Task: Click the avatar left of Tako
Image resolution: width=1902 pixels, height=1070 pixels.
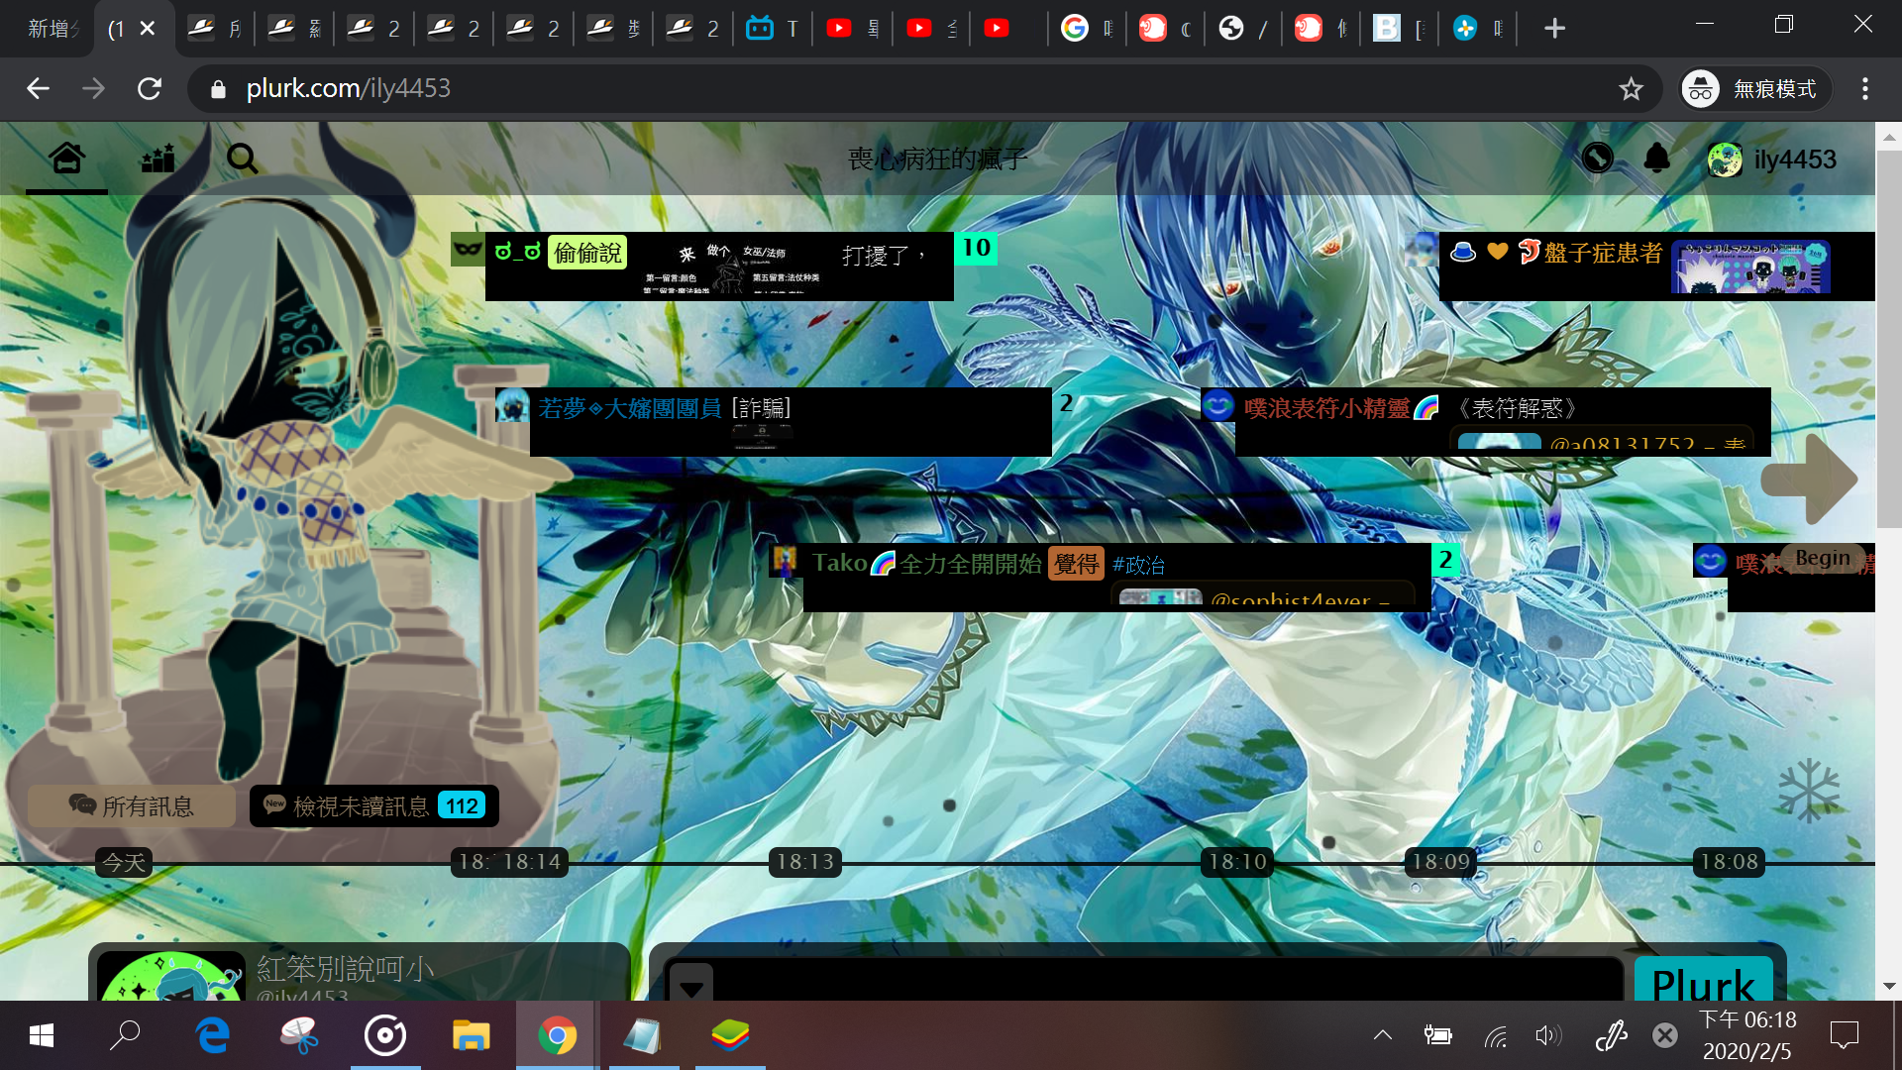Action: pos(786,561)
